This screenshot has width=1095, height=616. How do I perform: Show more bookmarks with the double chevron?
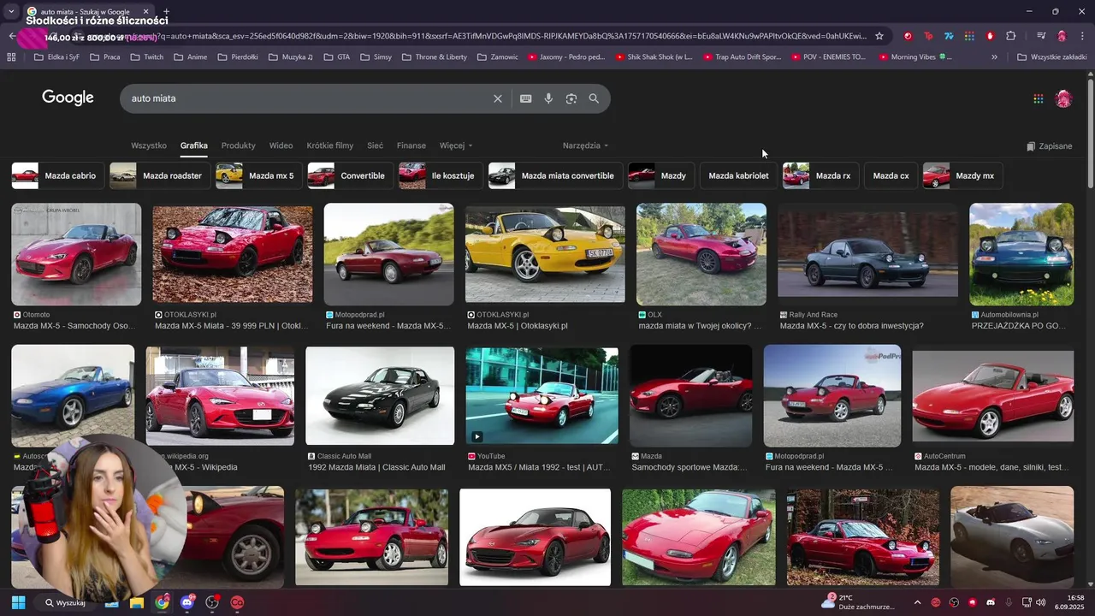[x=994, y=57]
